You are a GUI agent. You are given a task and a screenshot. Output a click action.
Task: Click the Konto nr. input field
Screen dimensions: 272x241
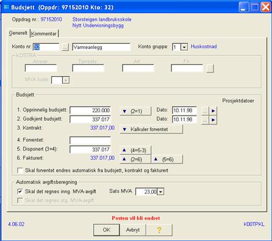(46, 47)
